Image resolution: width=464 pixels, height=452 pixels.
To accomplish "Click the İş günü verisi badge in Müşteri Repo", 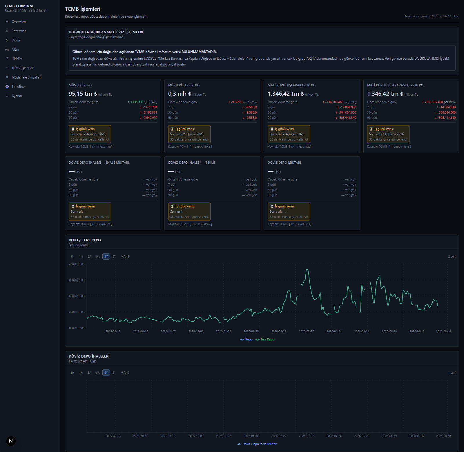I will 90,134.
